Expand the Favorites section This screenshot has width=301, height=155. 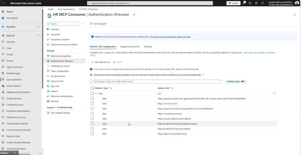[38, 26]
